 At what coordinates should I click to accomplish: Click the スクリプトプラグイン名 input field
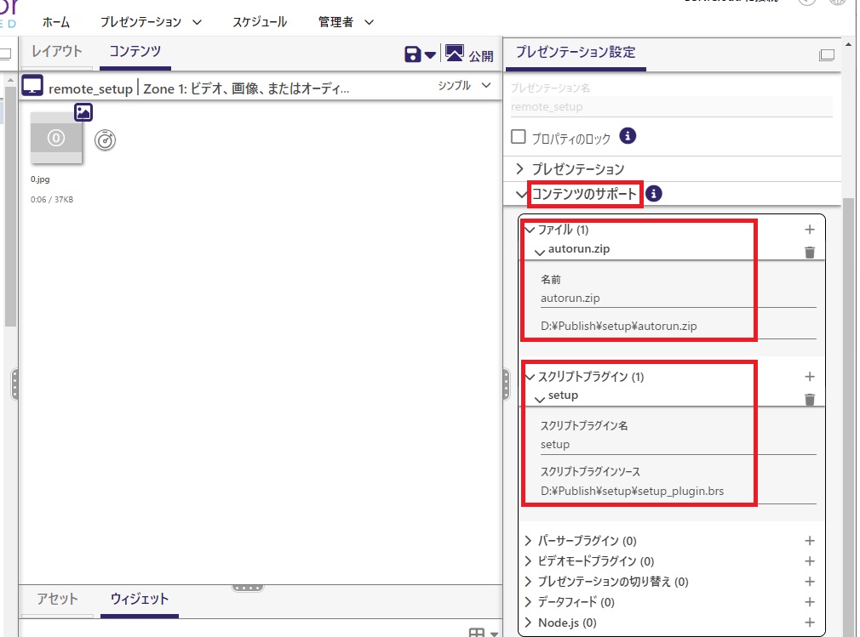tap(678, 444)
